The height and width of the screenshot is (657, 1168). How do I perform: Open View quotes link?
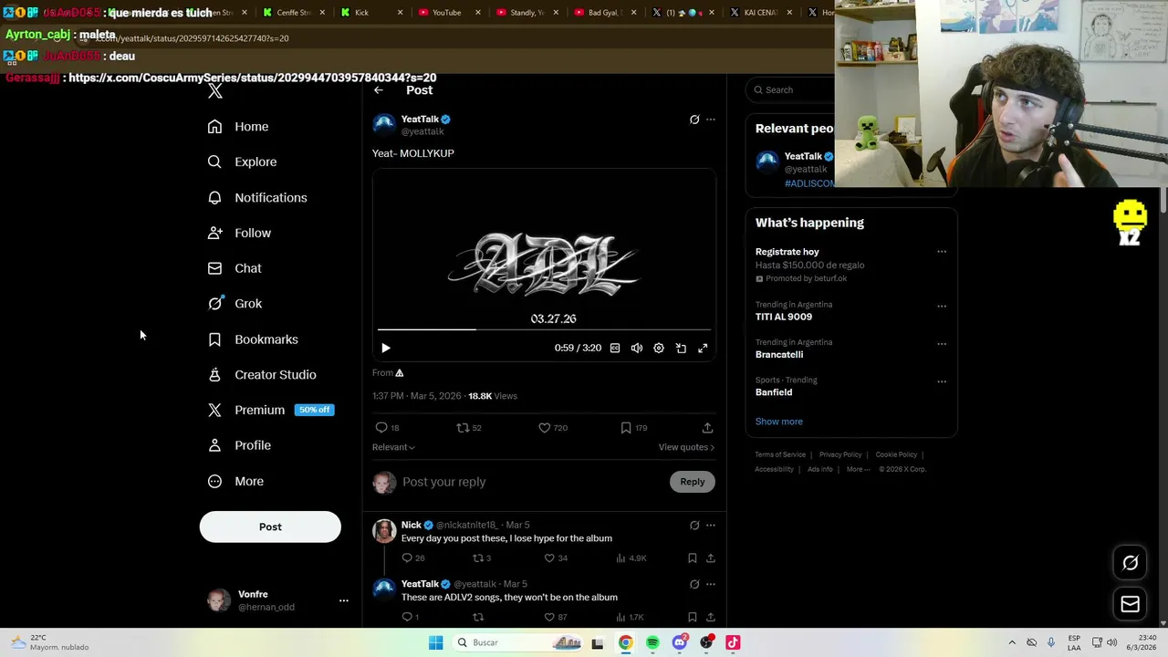[x=686, y=447]
